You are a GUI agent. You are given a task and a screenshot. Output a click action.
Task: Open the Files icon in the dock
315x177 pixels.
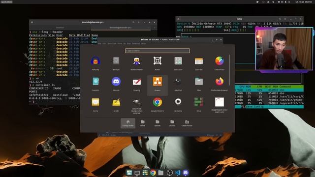[161, 173]
